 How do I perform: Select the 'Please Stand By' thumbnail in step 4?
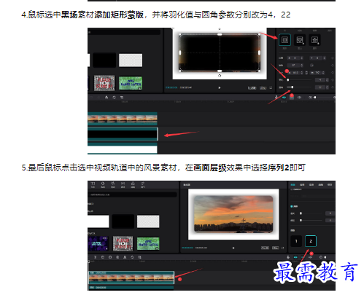click(104, 83)
